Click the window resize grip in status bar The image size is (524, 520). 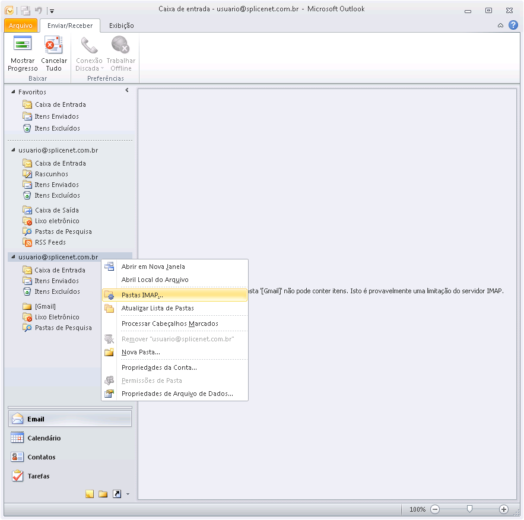[516, 513]
